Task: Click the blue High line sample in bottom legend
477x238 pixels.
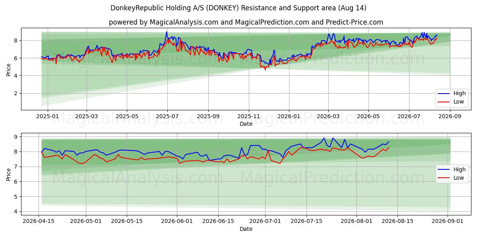Action: tap(444, 170)
